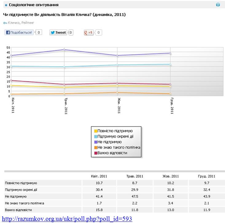Toggle 'Підтримую окремі дії' legend entry
Screen dimensions: 225x223
click(x=115, y=136)
